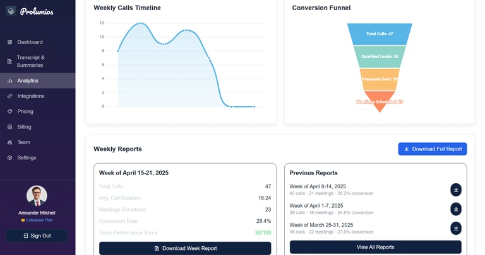Download the April 1-7 report
Image resolution: width=485 pixels, height=255 pixels.
(x=456, y=209)
